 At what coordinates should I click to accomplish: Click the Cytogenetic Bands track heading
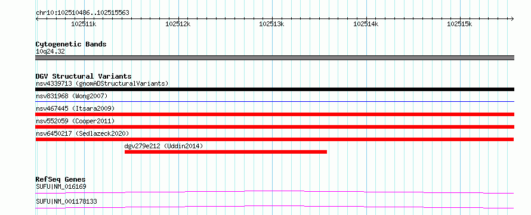71,44
